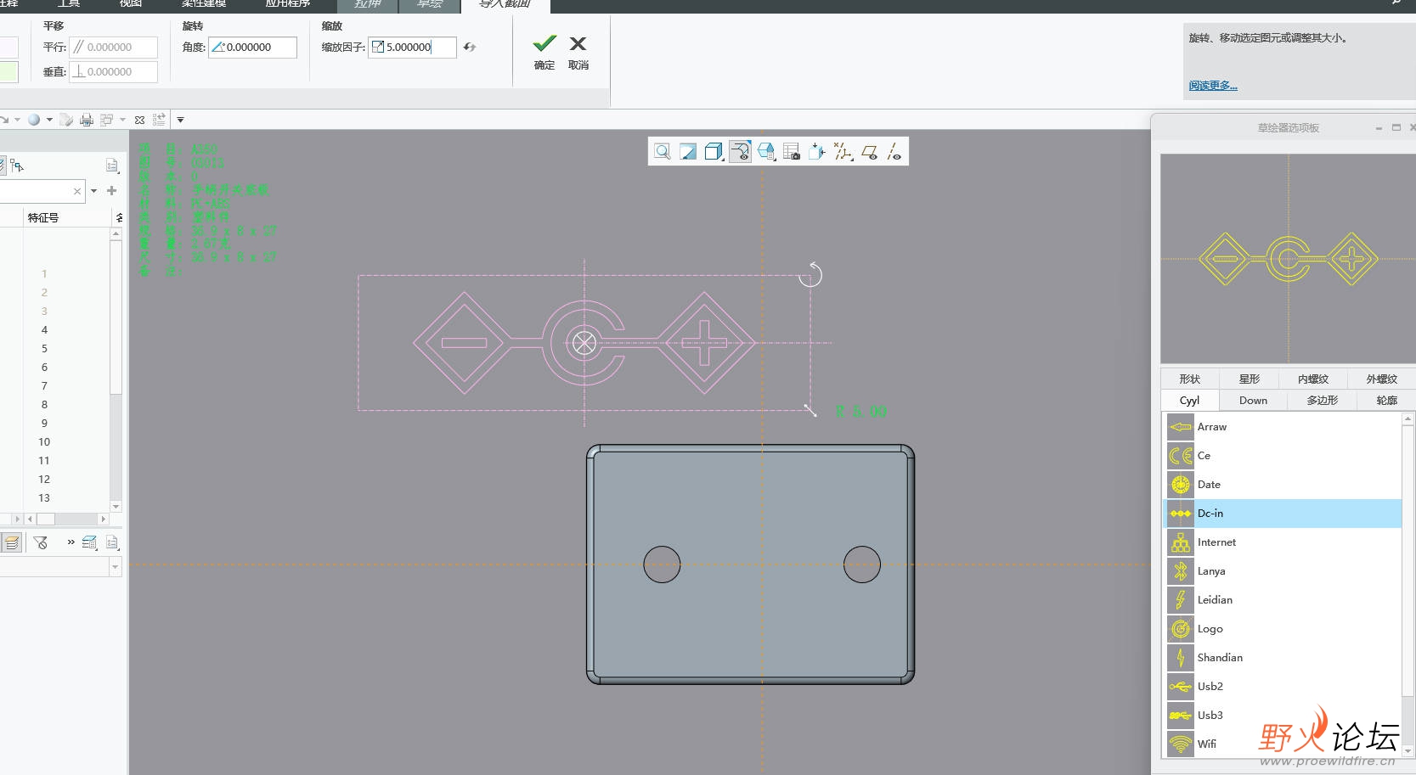Select the 形状 tab in sketcher palette

[1189, 379]
